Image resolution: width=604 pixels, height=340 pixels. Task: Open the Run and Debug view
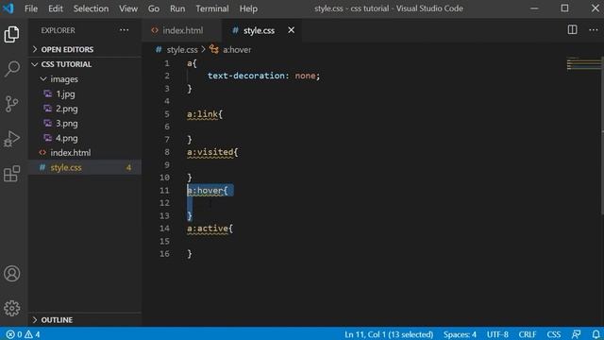coord(11,139)
